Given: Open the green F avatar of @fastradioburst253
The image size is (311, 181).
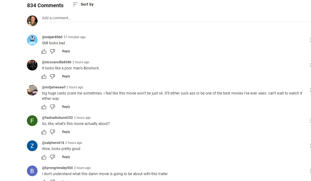Looking at the screenshot, I should (32, 121).
